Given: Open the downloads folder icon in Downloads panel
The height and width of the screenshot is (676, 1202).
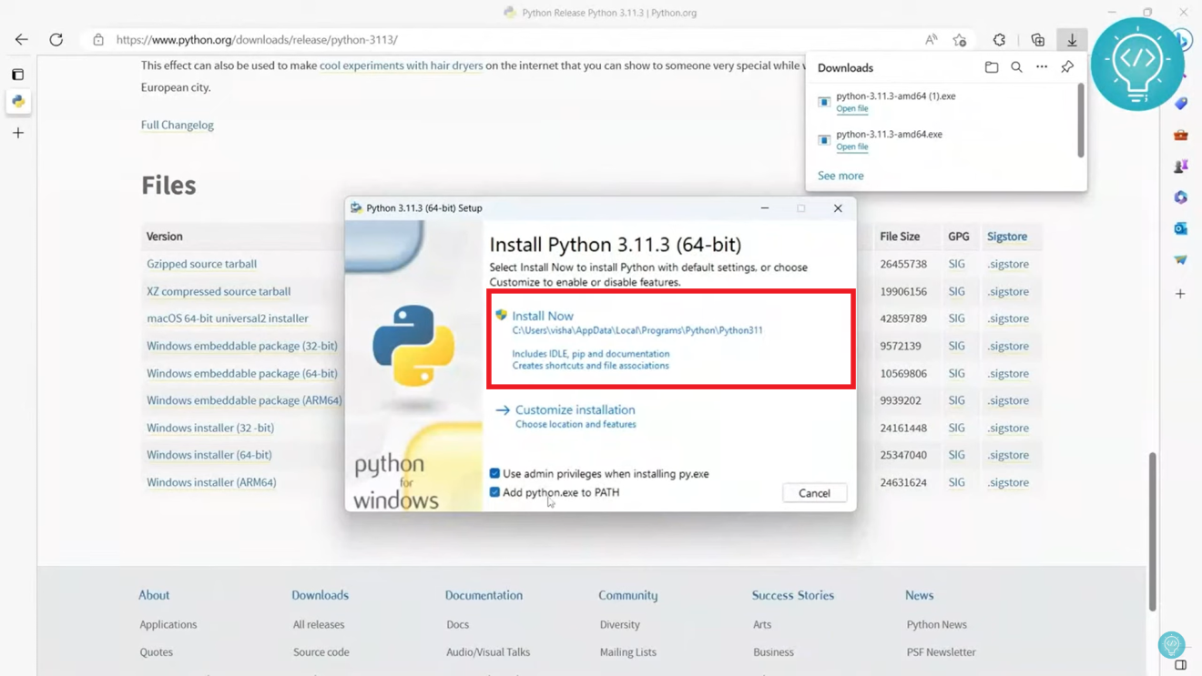Looking at the screenshot, I should (992, 66).
